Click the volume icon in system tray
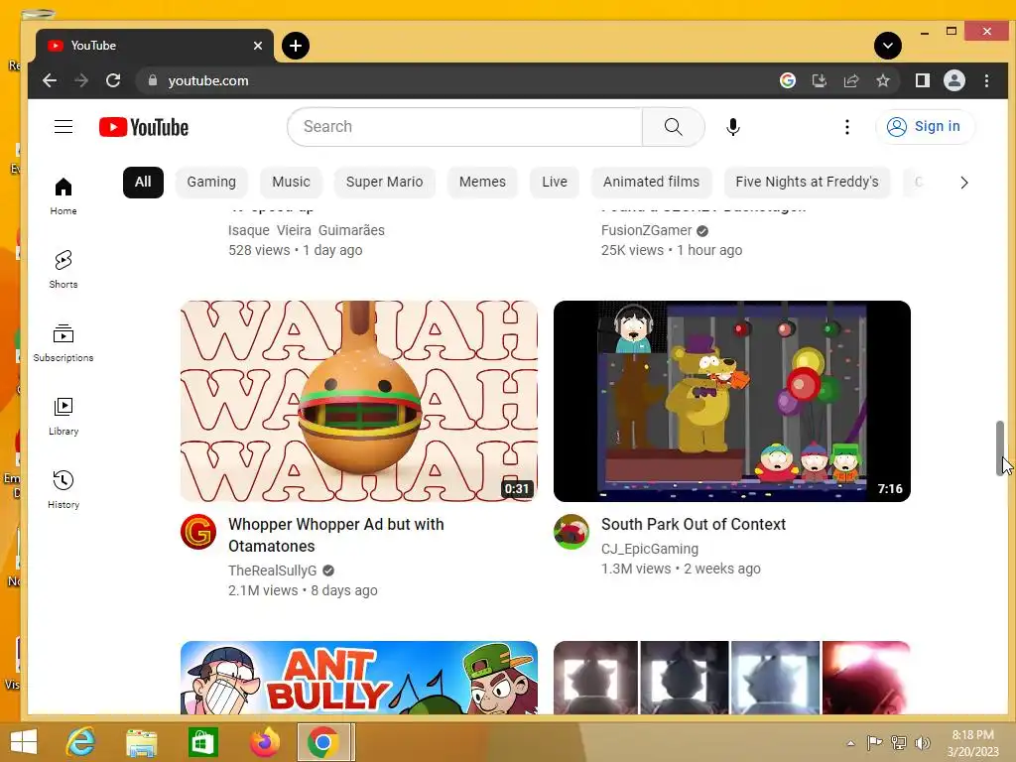 pyautogui.click(x=923, y=743)
